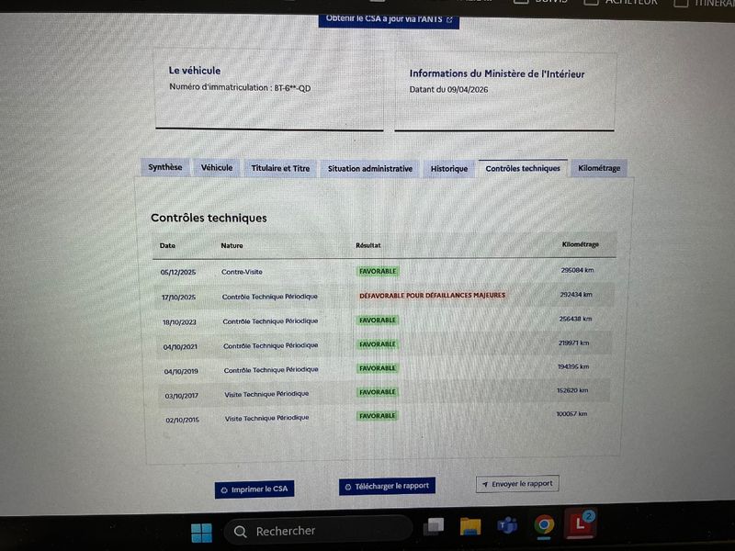Select date 04/10/2021 row

pyautogui.click(x=180, y=347)
